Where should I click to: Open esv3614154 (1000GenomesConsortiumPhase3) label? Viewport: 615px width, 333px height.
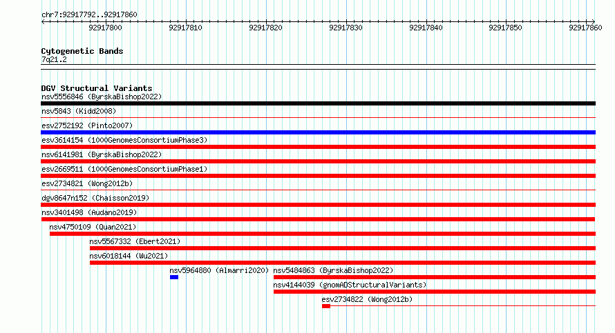(x=124, y=140)
